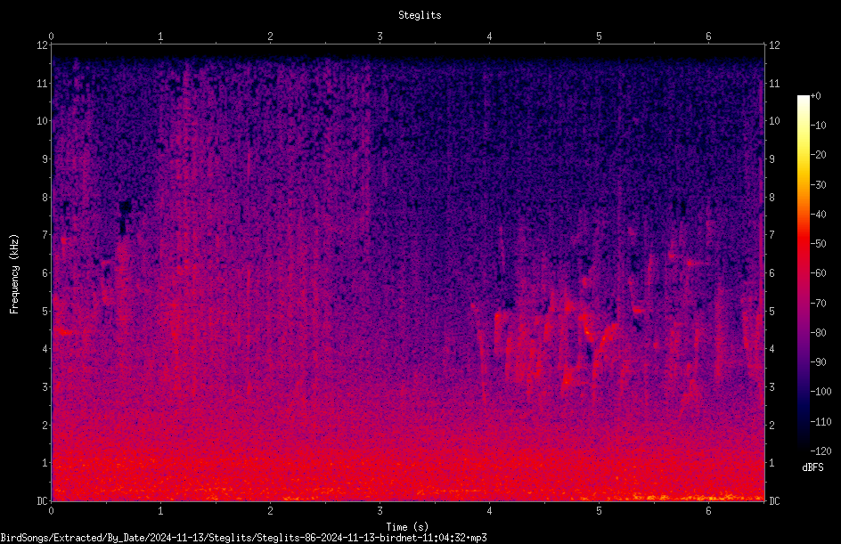Click the 3 second mark on top axis
This screenshot has width=841, height=544.
(x=380, y=37)
